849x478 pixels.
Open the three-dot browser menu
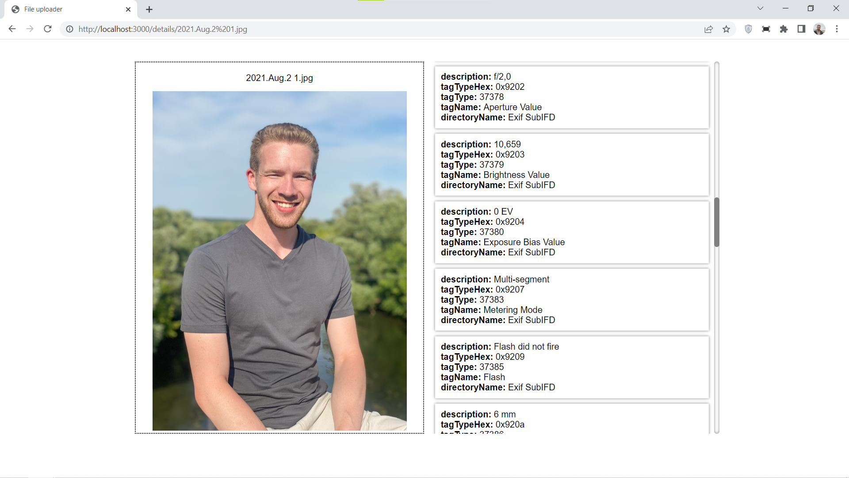pyautogui.click(x=837, y=29)
